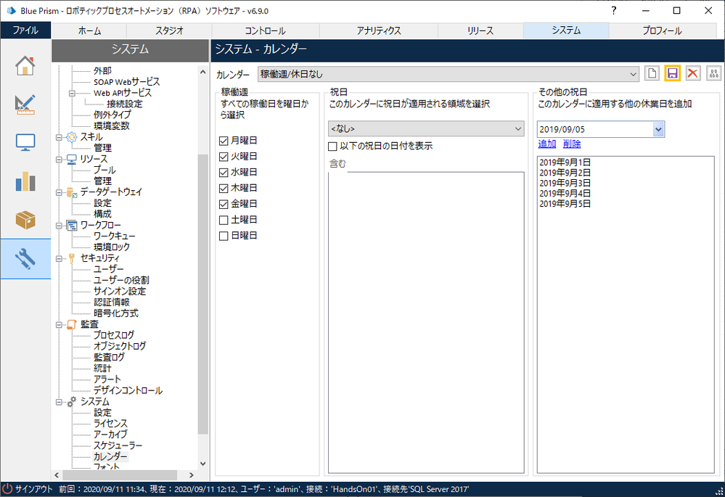Viewport: 725px width, 497px height.
Task: Click the スキル gear icon in the tree
Action: [x=71, y=137]
